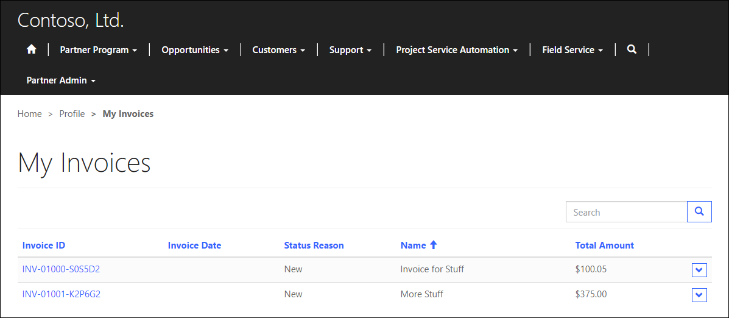Viewport: 729px width, 318px height.
Task: Open invoice INV-01001-K2P6G2
Action: coord(62,294)
